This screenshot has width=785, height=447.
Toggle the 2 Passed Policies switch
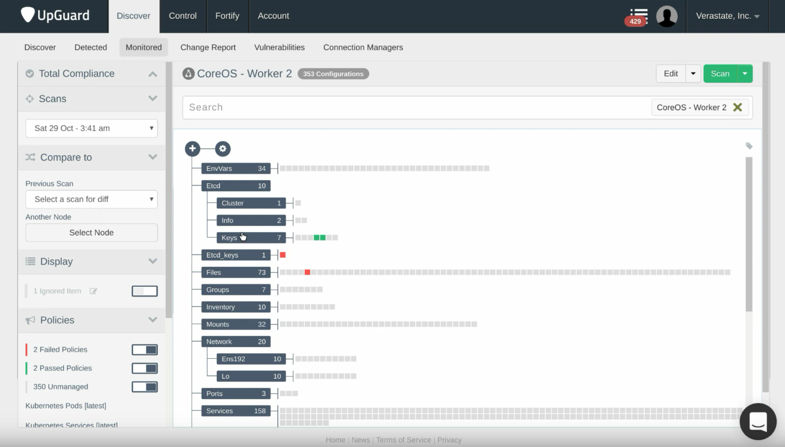coord(145,368)
